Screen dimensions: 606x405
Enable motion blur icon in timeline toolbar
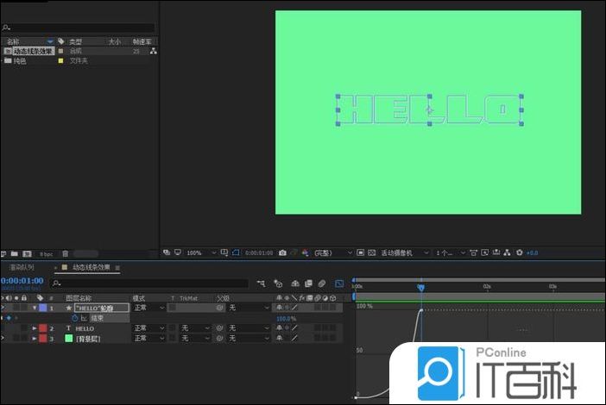[x=321, y=283]
